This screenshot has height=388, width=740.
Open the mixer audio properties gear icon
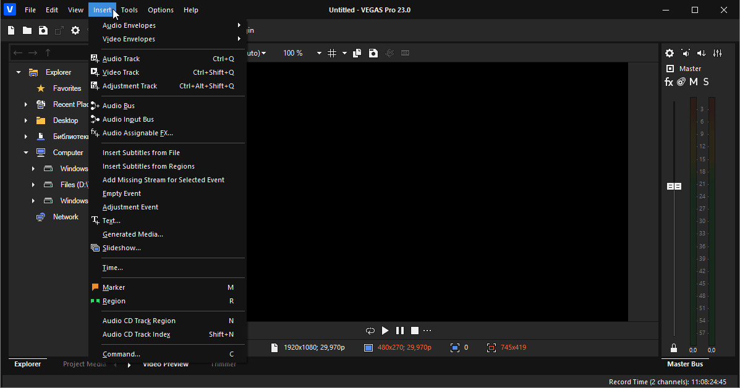(x=669, y=53)
